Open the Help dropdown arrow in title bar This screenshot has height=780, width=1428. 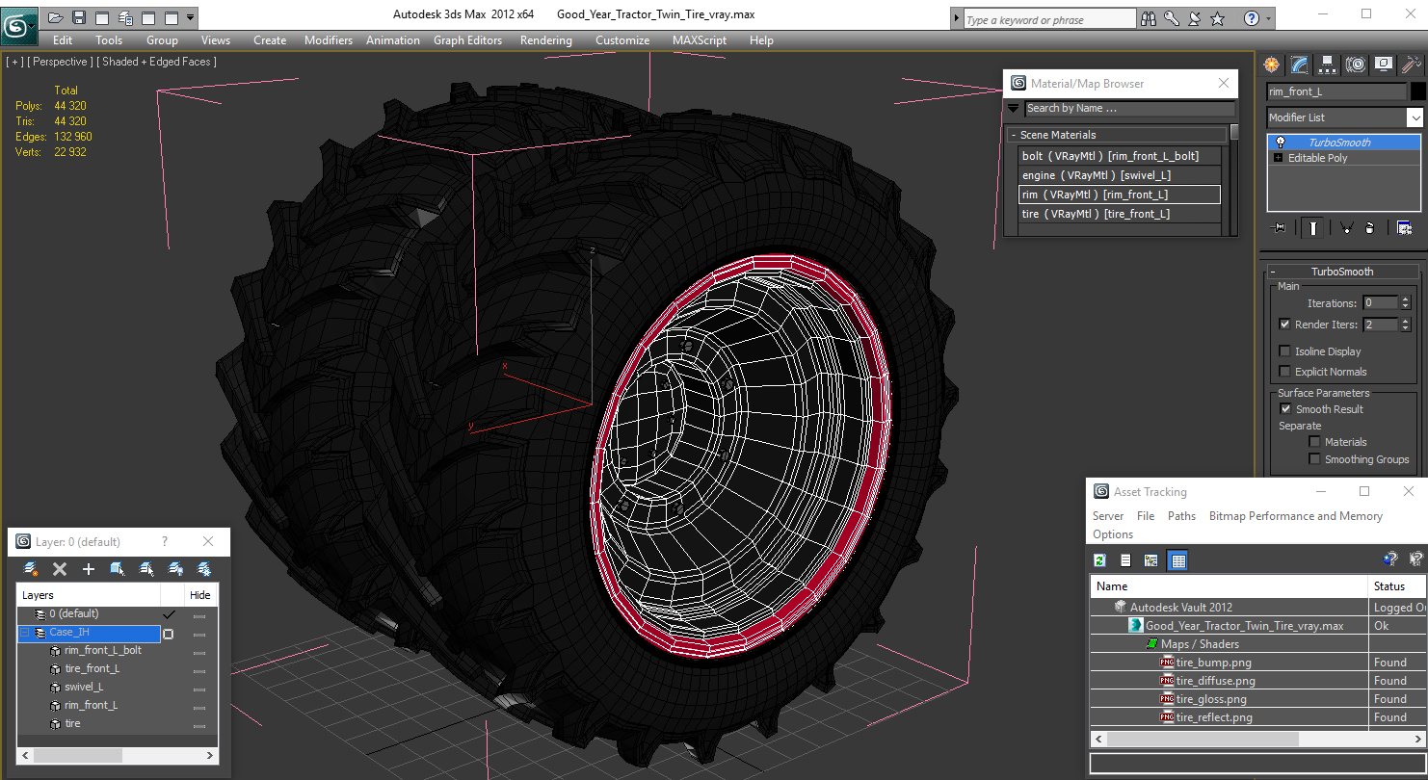coord(1268,18)
